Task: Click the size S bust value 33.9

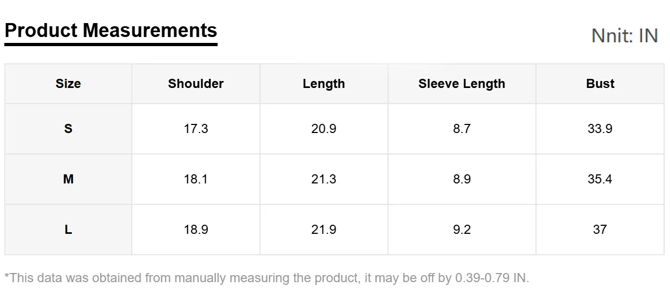Action: [600, 129]
